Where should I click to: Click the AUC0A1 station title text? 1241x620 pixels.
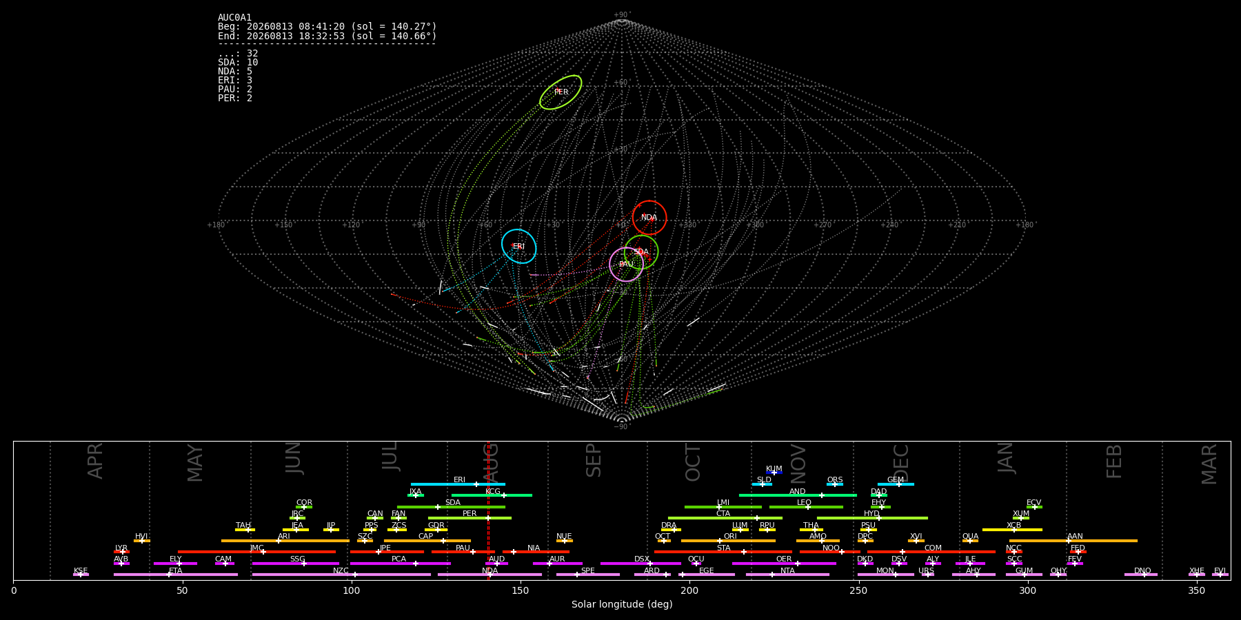pos(234,18)
